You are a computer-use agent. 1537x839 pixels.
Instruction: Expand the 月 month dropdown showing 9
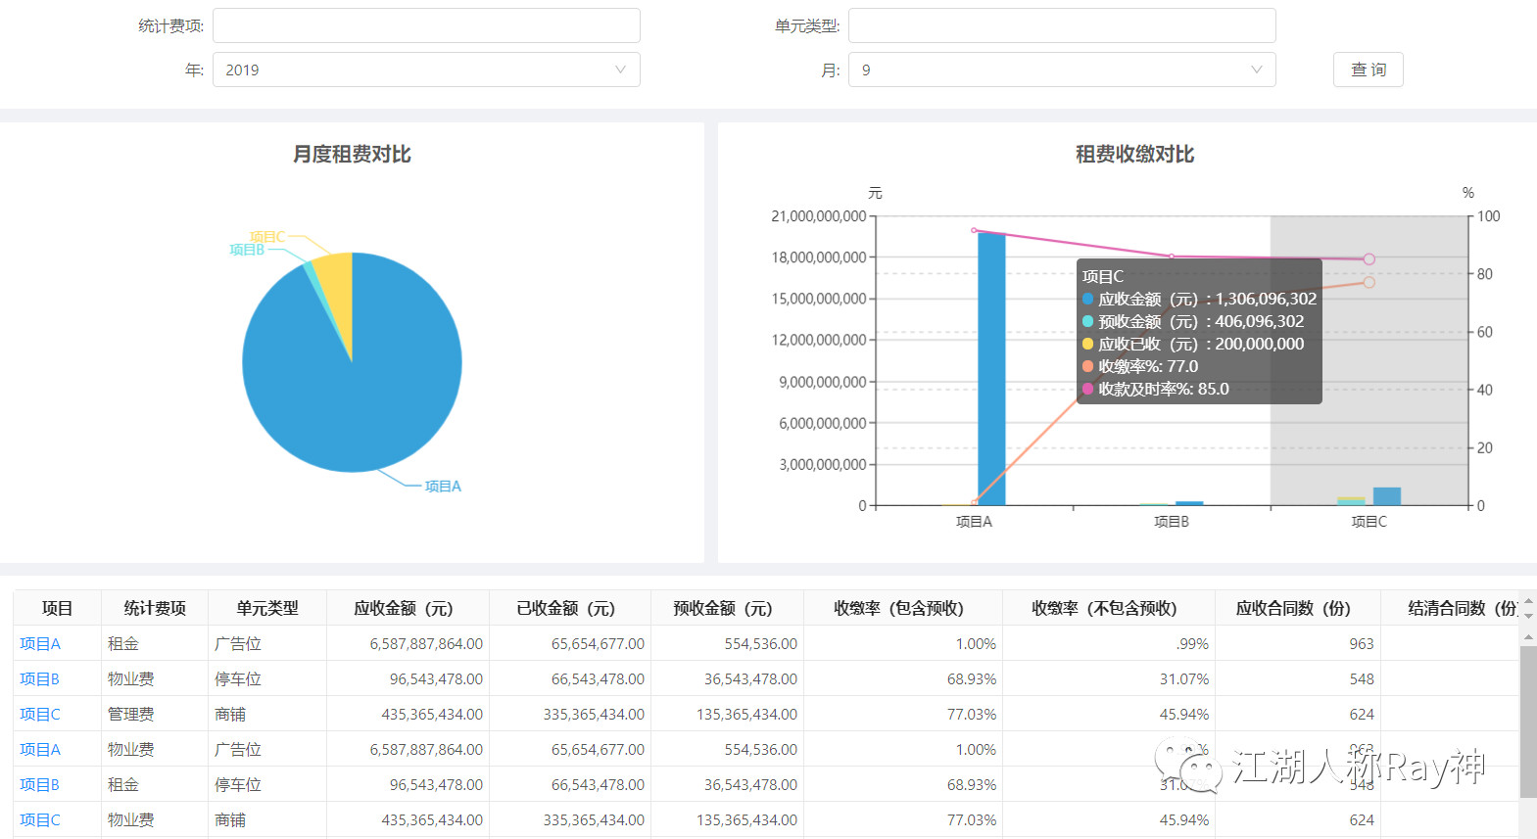(x=1061, y=70)
